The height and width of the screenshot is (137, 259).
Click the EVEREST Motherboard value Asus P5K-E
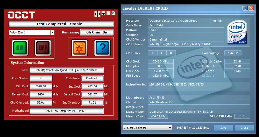point(199,97)
